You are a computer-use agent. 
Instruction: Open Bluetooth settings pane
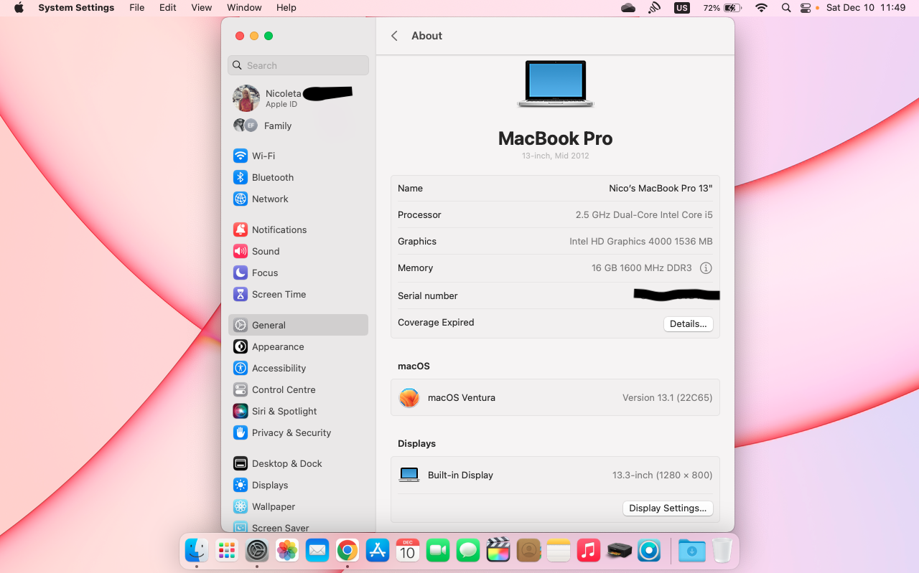298,177
